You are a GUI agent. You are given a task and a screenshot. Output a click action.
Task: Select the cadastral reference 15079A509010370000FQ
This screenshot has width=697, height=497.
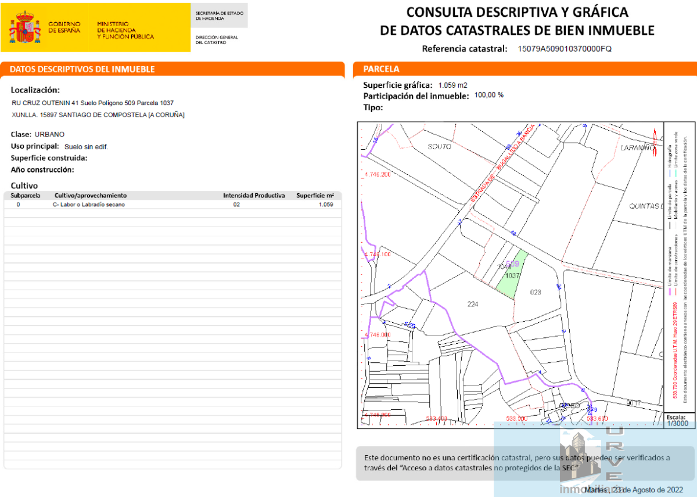tap(565, 49)
